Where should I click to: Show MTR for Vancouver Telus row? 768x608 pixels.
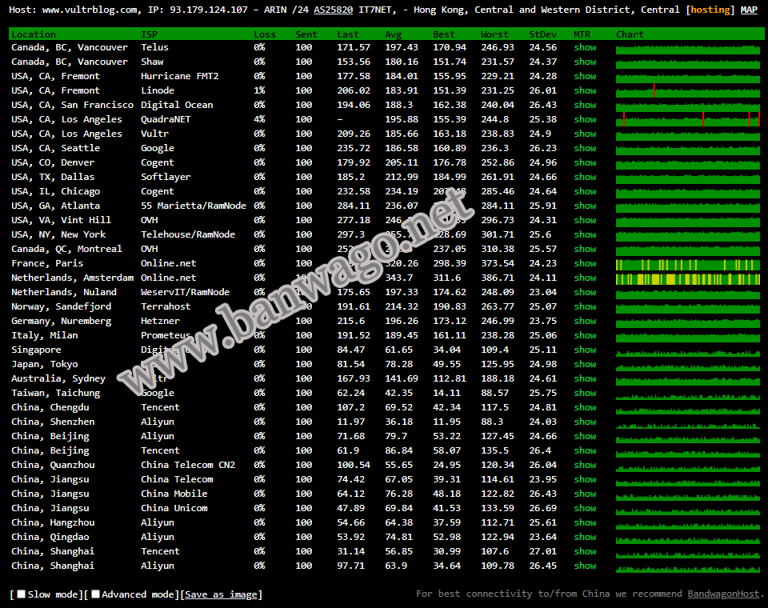click(x=585, y=47)
